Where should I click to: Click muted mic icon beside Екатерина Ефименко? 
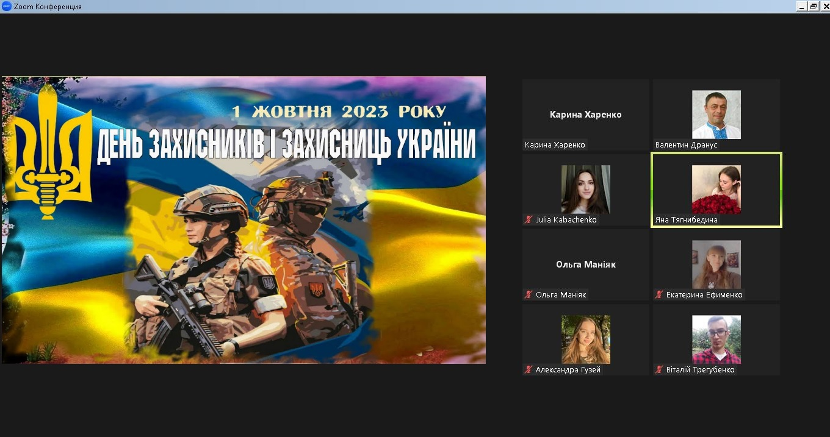pos(659,294)
